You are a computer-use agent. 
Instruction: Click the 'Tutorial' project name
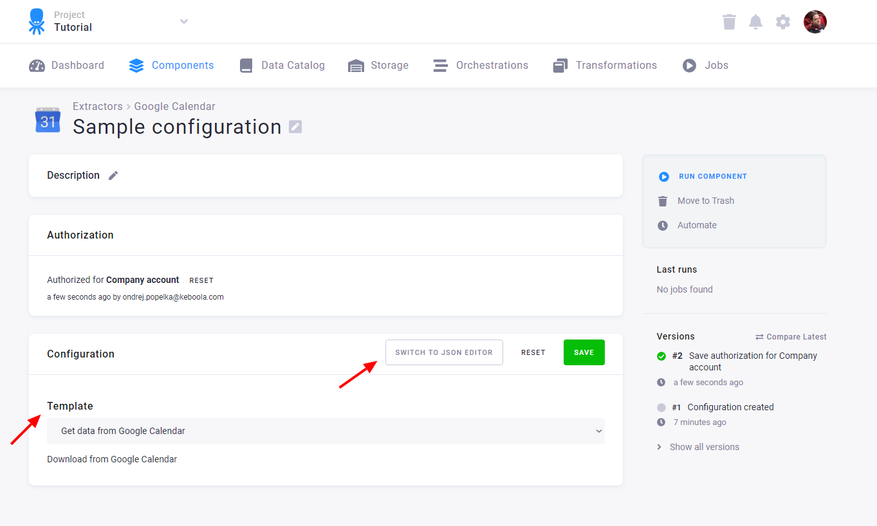[x=73, y=28]
